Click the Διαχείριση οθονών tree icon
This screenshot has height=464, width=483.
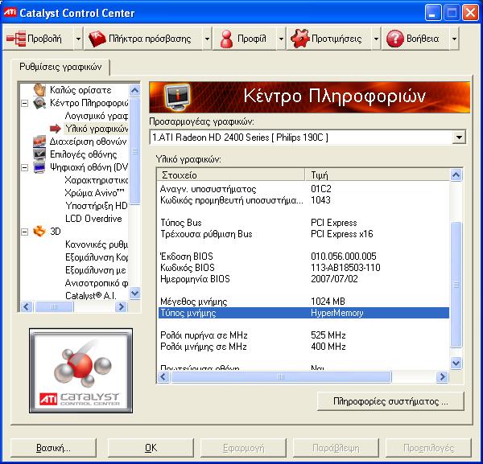coord(39,142)
